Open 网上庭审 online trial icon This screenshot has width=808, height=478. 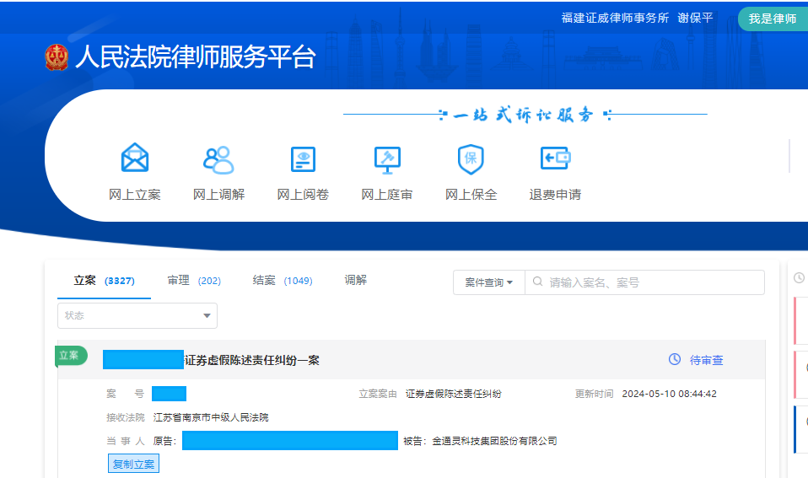click(x=387, y=160)
